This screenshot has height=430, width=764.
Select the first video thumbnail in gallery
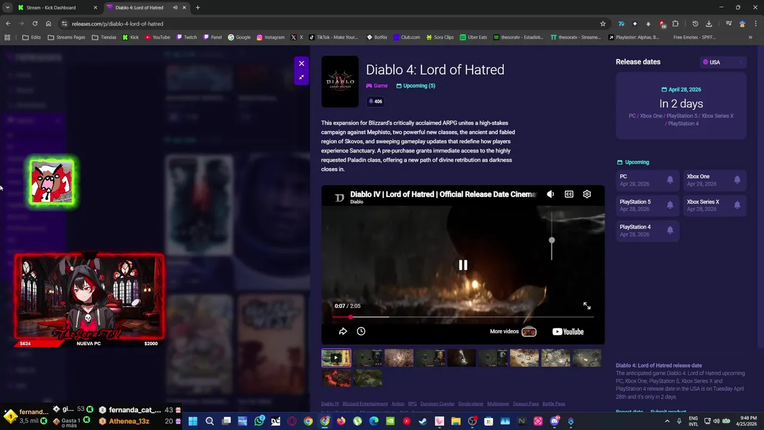tap(336, 358)
